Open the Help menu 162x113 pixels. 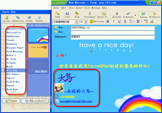[104, 8]
